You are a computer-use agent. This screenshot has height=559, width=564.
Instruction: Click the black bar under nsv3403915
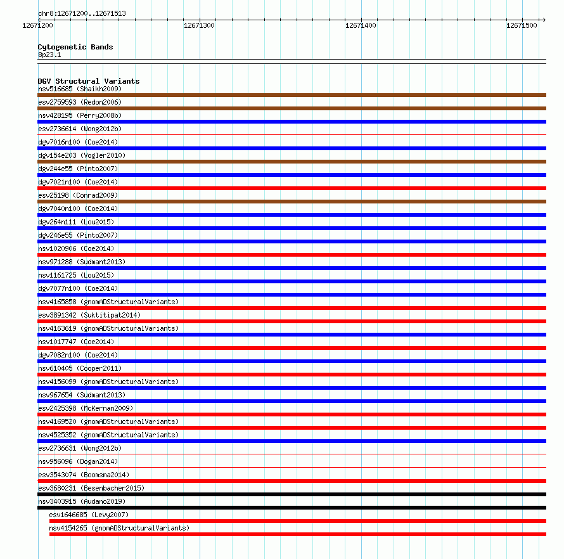(292, 508)
